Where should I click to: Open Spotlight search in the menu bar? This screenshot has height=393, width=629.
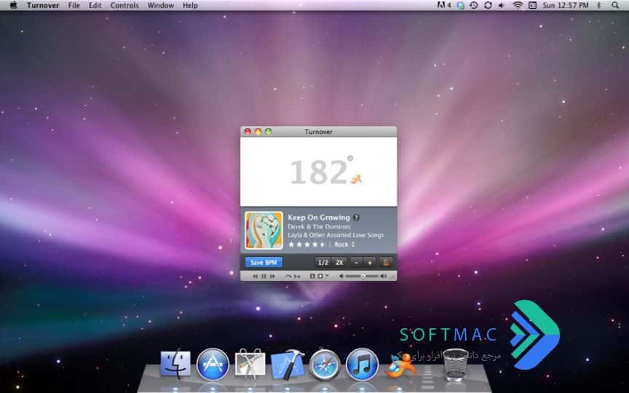[x=615, y=5]
